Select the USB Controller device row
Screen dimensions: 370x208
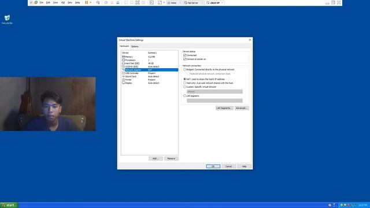[x=150, y=73]
